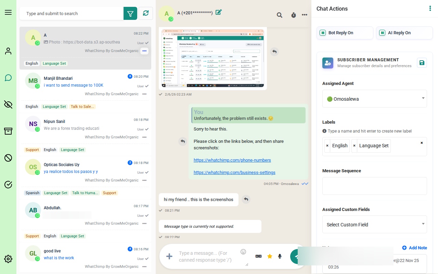Image resolution: width=438 pixels, height=274 pixels.
Task: Click the conversation search field
Action: tap(72, 13)
